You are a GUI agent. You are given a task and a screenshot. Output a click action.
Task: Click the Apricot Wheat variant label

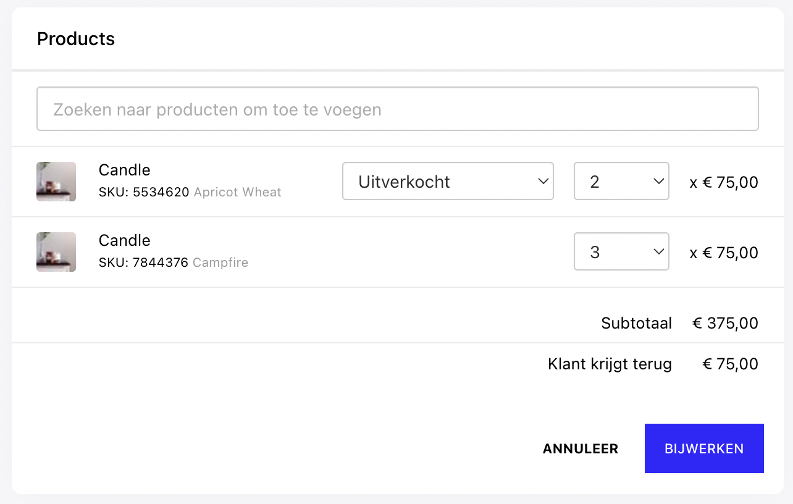237,192
